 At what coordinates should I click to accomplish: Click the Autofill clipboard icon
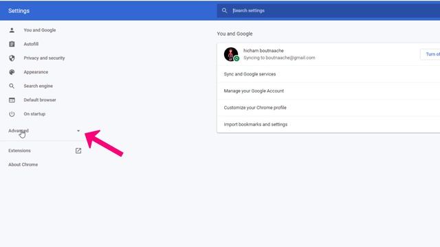click(12, 44)
